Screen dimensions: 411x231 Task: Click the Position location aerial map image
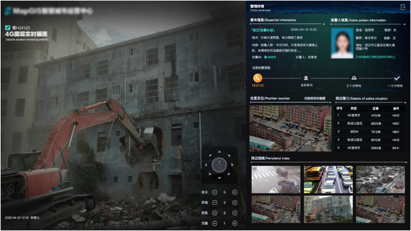290,128
